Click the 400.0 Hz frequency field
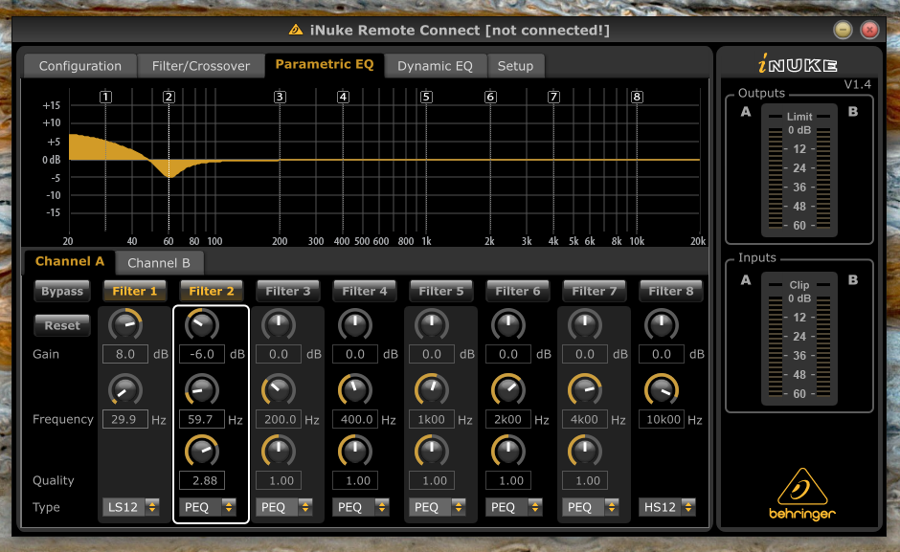Image resolution: width=900 pixels, height=552 pixels. coord(355,419)
